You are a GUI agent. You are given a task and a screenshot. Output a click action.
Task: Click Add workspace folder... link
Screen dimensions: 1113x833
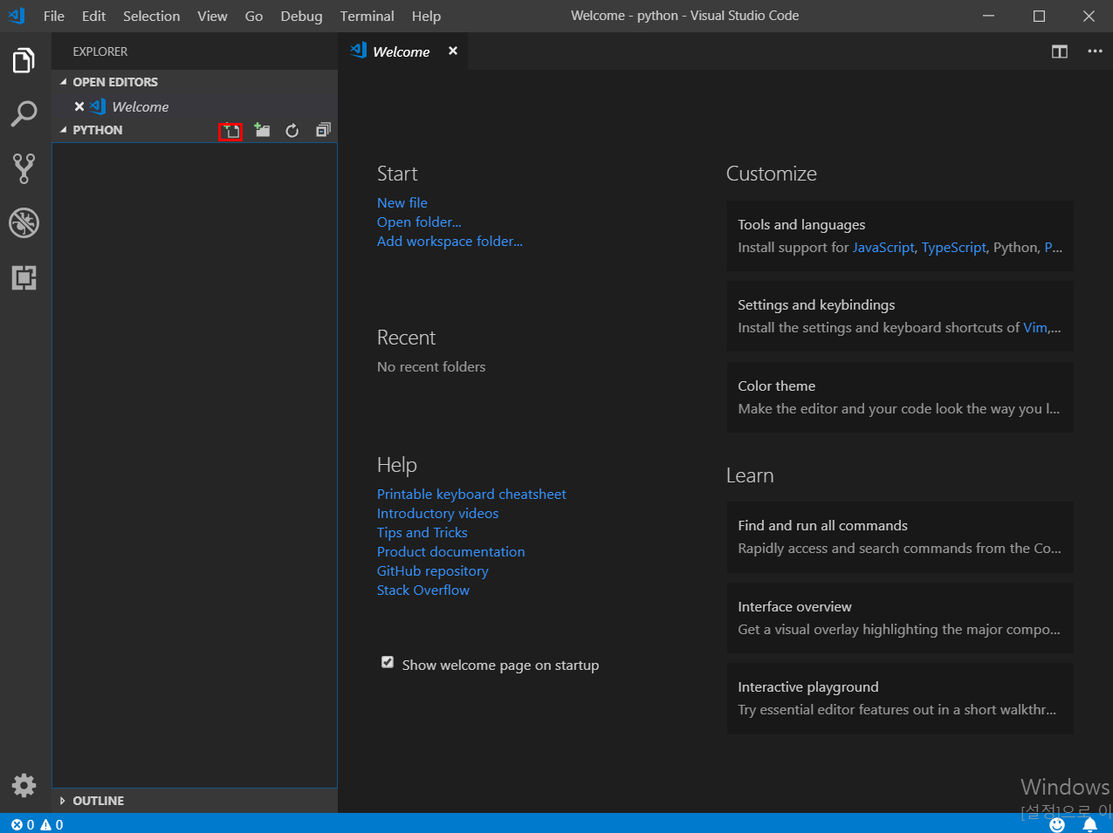tap(450, 241)
